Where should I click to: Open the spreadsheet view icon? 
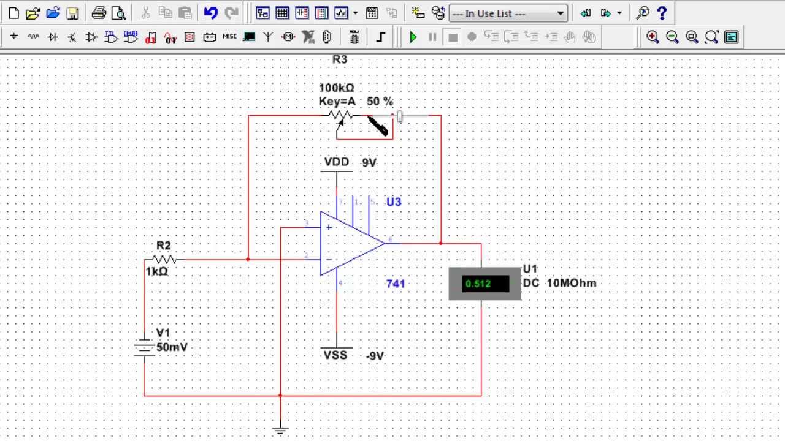tap(283, 13)
